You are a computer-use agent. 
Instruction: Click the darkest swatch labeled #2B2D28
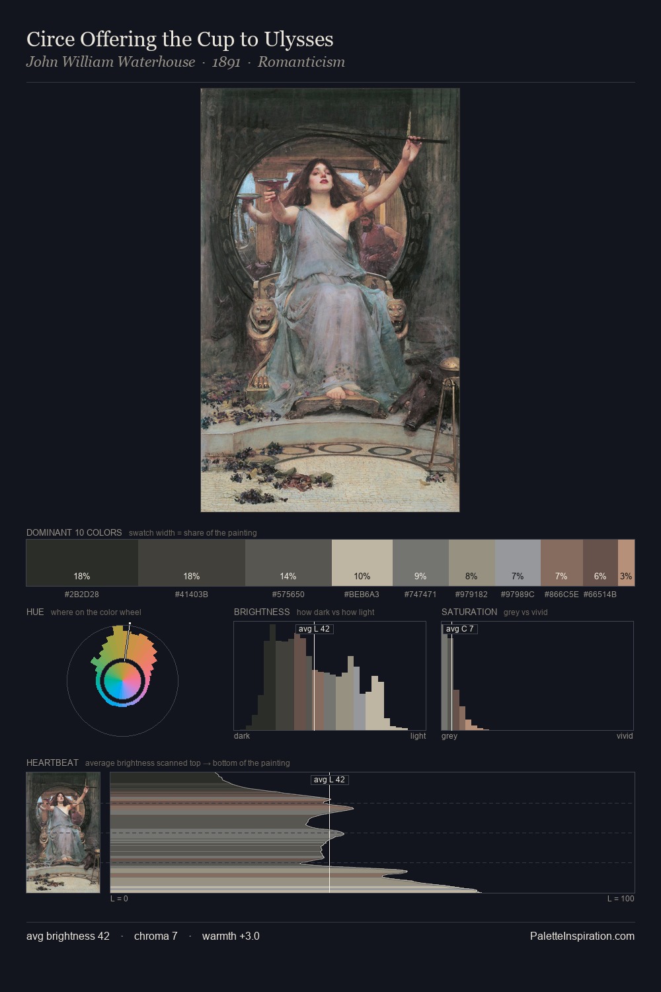point(82,563)
